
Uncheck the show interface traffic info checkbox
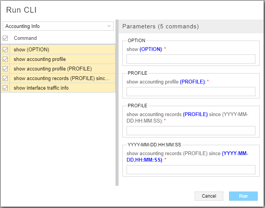click(5, 88)
